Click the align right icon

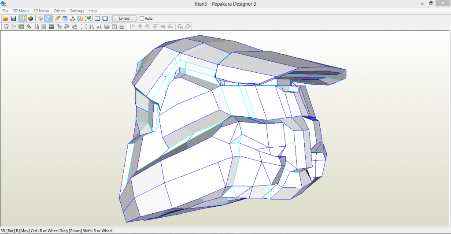click(x=148, y=26)
